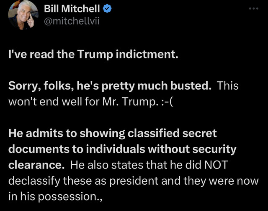Click the blue verified checkmark badge
This screenshot has width=268, height=211.
pos(107,9)
